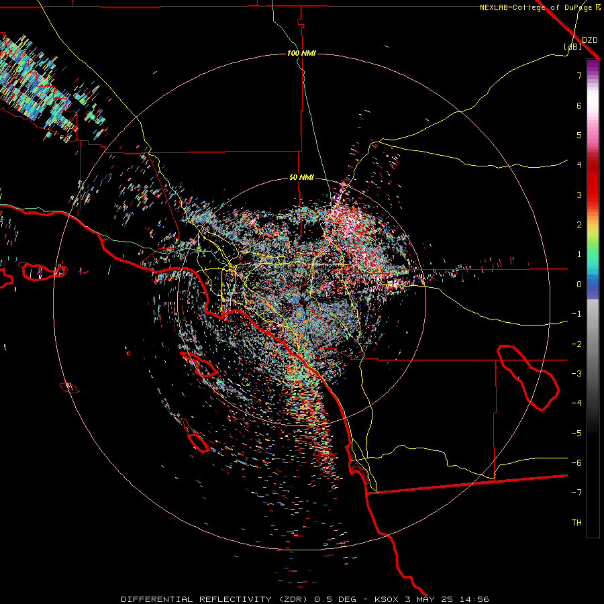Click the TH threshold label
Image resolution: width=604 pixels, height=604 pixels.
pyautogui.click(x=576, y=523)
